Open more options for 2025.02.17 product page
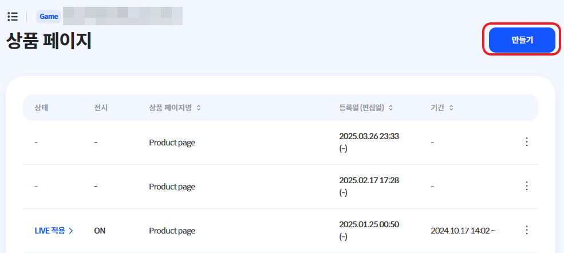 (x=527, y=186)
